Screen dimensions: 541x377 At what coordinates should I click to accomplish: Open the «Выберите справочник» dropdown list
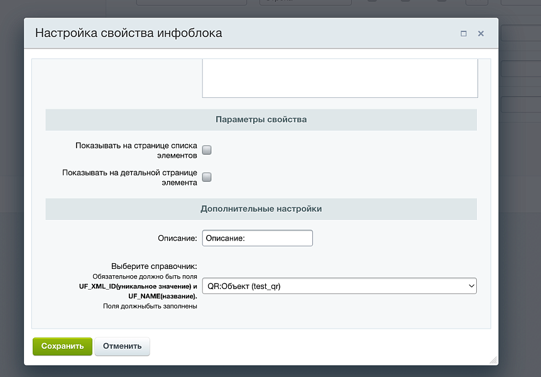339,285
